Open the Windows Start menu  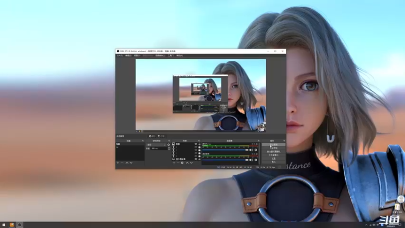coord(4,225)
